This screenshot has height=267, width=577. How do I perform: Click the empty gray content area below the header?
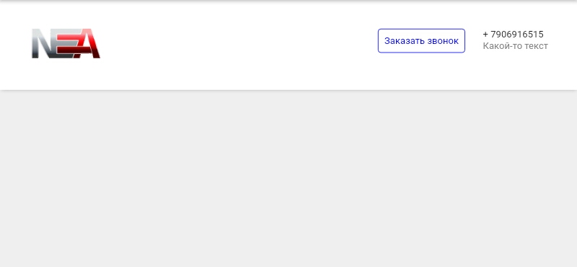pyautogui.click(x=288, y=179)
